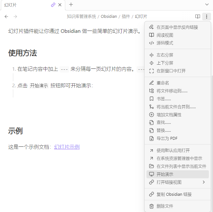The height and width of the screenshot is (212, 213).
Task: Select 使用默认应用打开
Action: coord(178,150)
